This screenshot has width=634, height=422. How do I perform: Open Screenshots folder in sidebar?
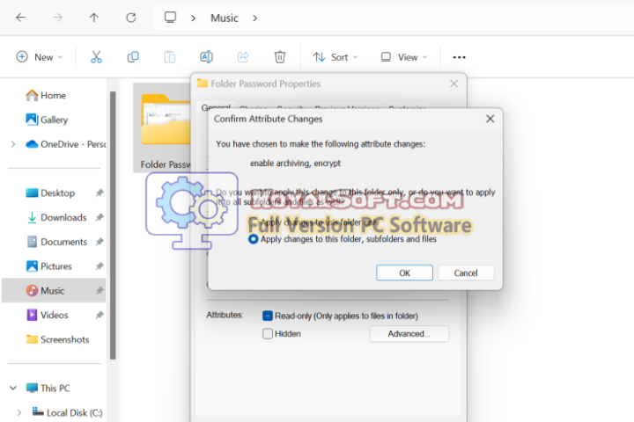64,339
